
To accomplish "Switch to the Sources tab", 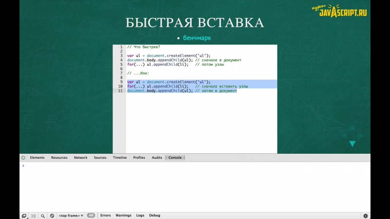I will point(100,157).
